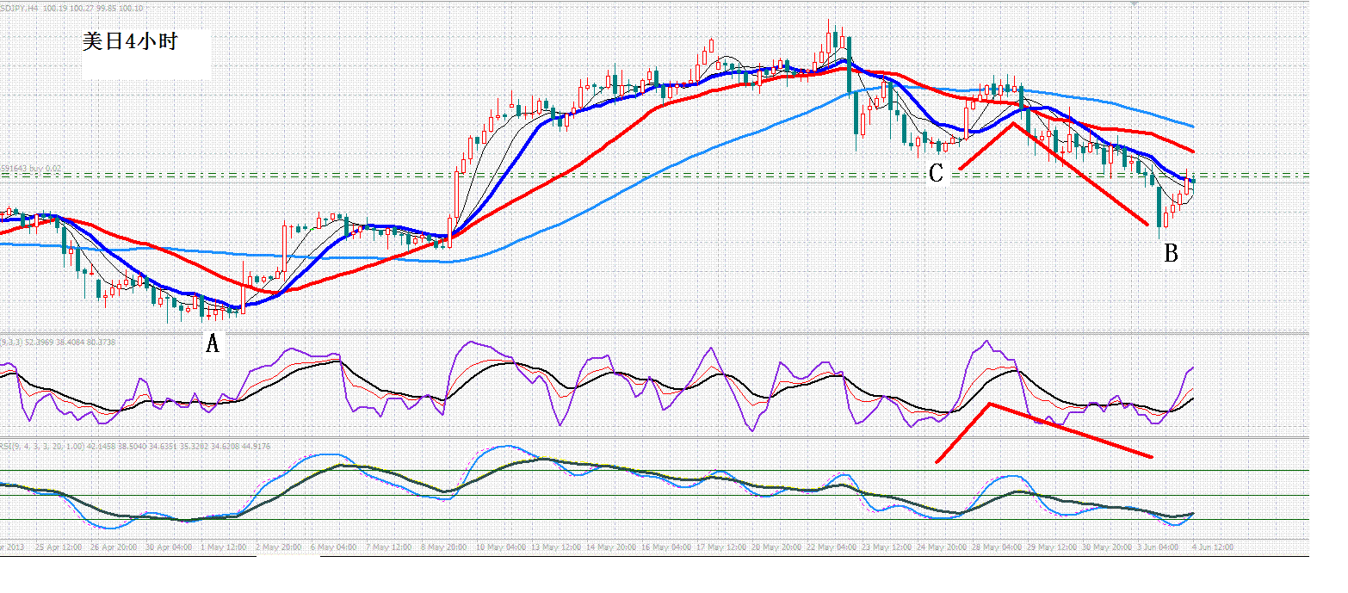Screen dimensions: 1348x593
Task: Click the '17 May 12:00' time axis label
Action: tap(721, 547)
